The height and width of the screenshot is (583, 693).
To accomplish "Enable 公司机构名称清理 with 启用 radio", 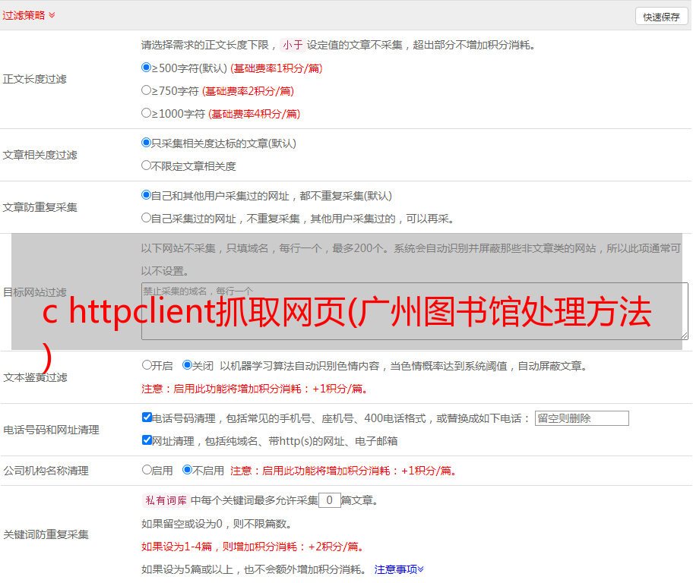I will 147,470.
